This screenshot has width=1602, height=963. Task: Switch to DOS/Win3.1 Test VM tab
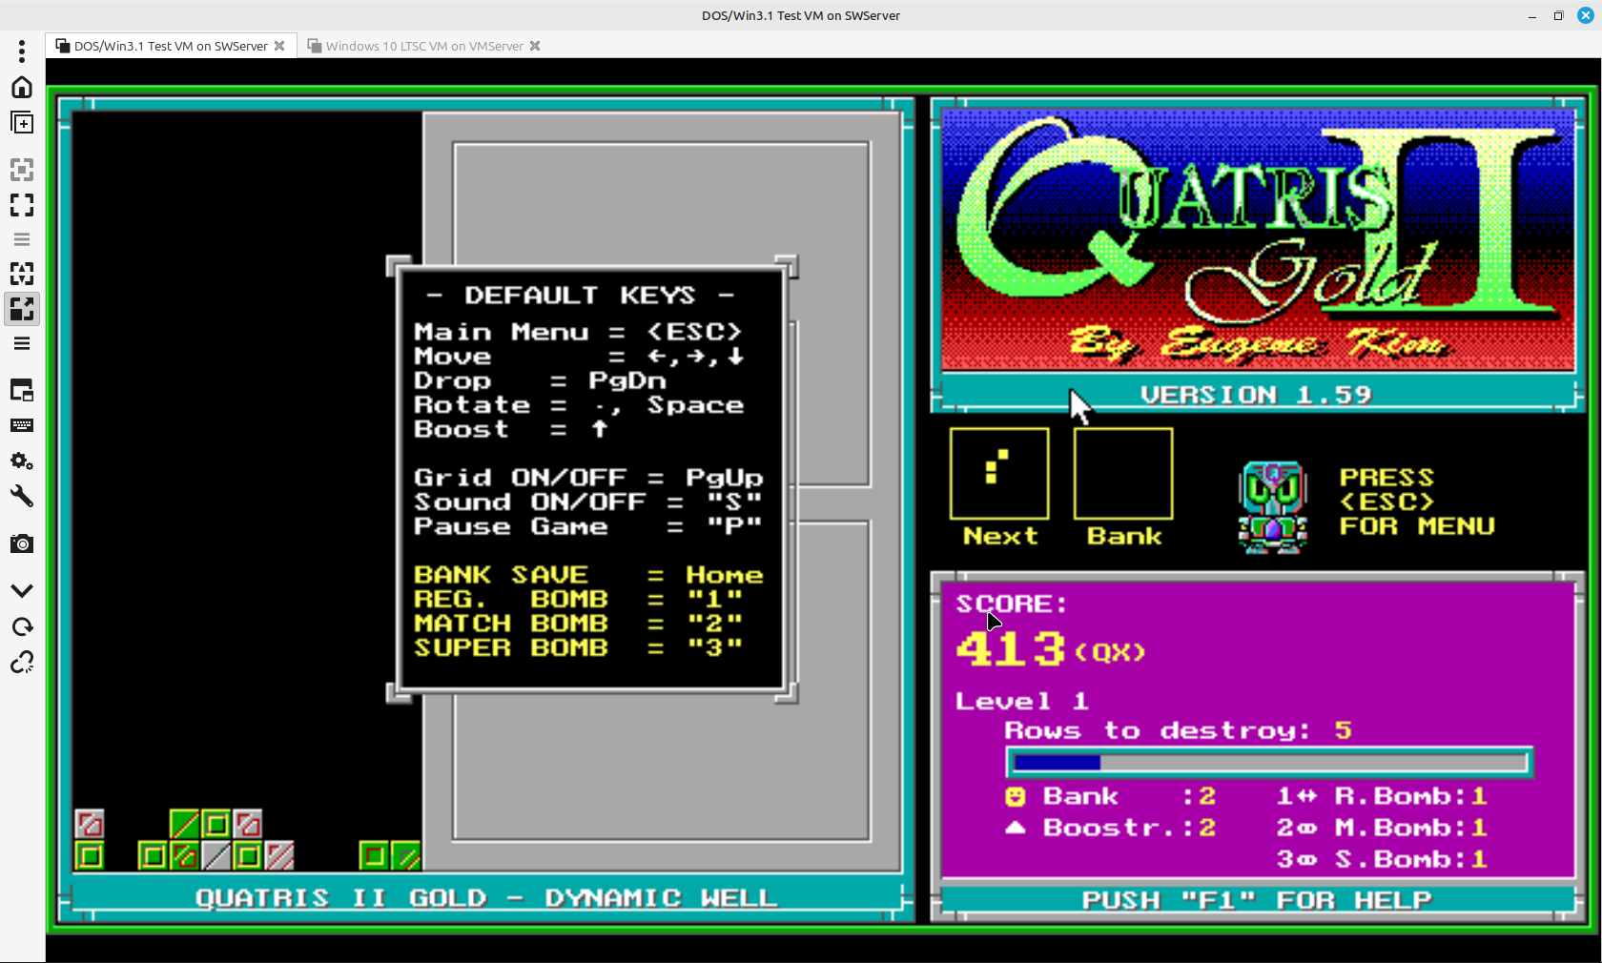(x=171, y=46)
